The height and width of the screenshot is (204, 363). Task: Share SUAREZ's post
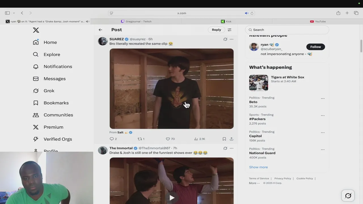click(231, 139)
